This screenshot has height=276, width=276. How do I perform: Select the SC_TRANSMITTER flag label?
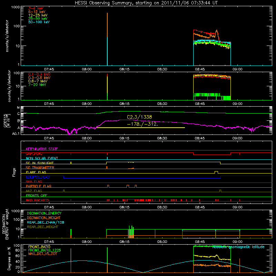[x=40, y=168]
